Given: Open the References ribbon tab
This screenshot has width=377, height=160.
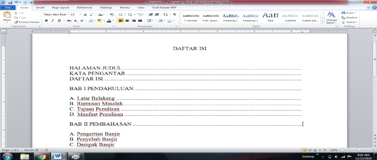Looking at the screenshot, I should point(85,7).
